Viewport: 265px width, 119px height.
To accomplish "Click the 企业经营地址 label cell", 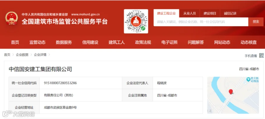I will 24,107.
